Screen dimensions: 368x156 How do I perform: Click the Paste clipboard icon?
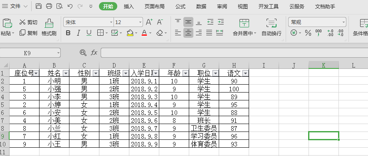click(x=7, y=23)
